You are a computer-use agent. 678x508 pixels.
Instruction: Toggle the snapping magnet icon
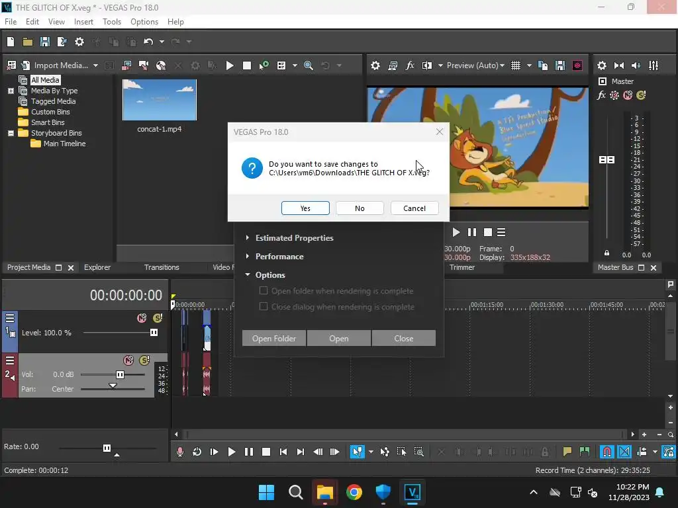(x=606, y=452)
